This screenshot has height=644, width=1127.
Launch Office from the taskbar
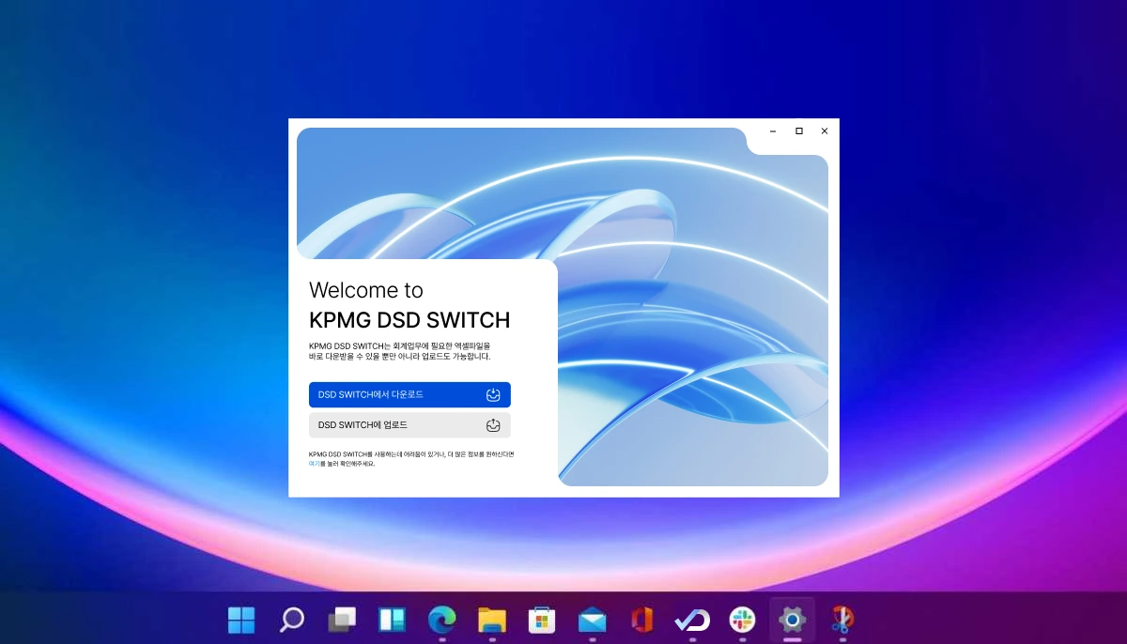click(x=642, y=620)
